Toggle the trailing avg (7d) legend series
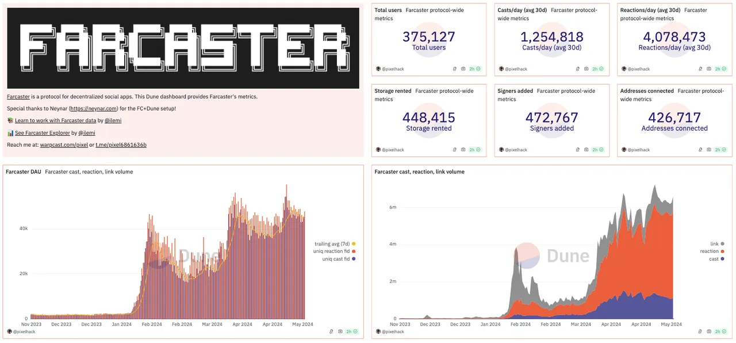The height and width of the screenshot is (343, 736). point(335,244)
